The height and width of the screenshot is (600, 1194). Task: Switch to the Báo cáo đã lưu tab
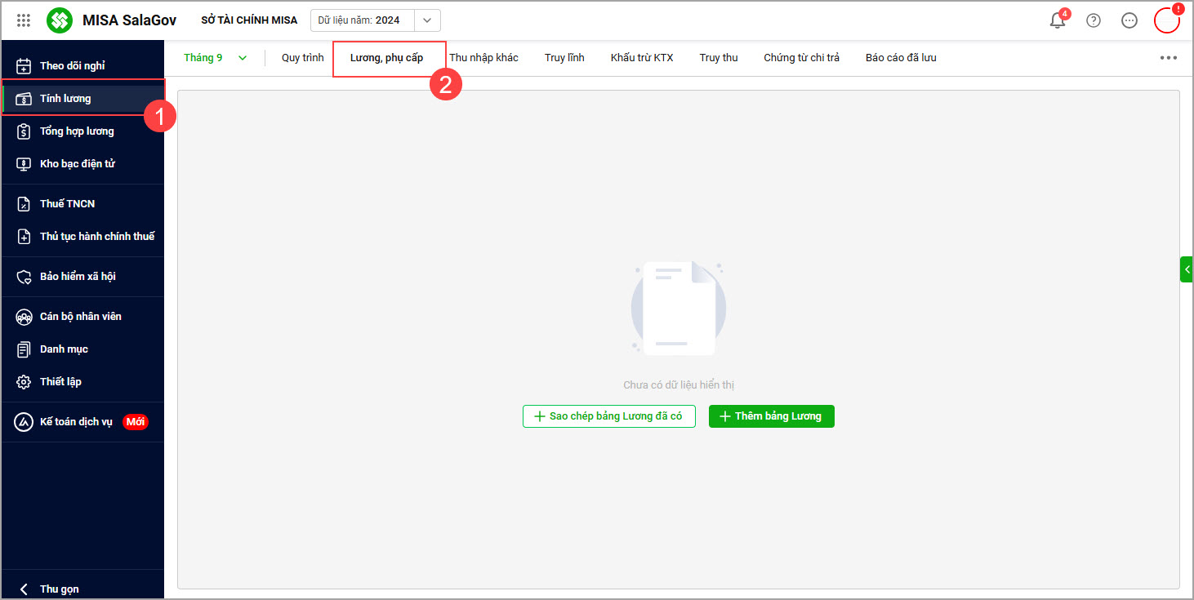pyautogui.click(x=901, y=57)
